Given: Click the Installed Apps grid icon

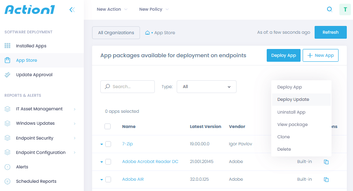Looking at the screenshot, I should pos(7,46).
